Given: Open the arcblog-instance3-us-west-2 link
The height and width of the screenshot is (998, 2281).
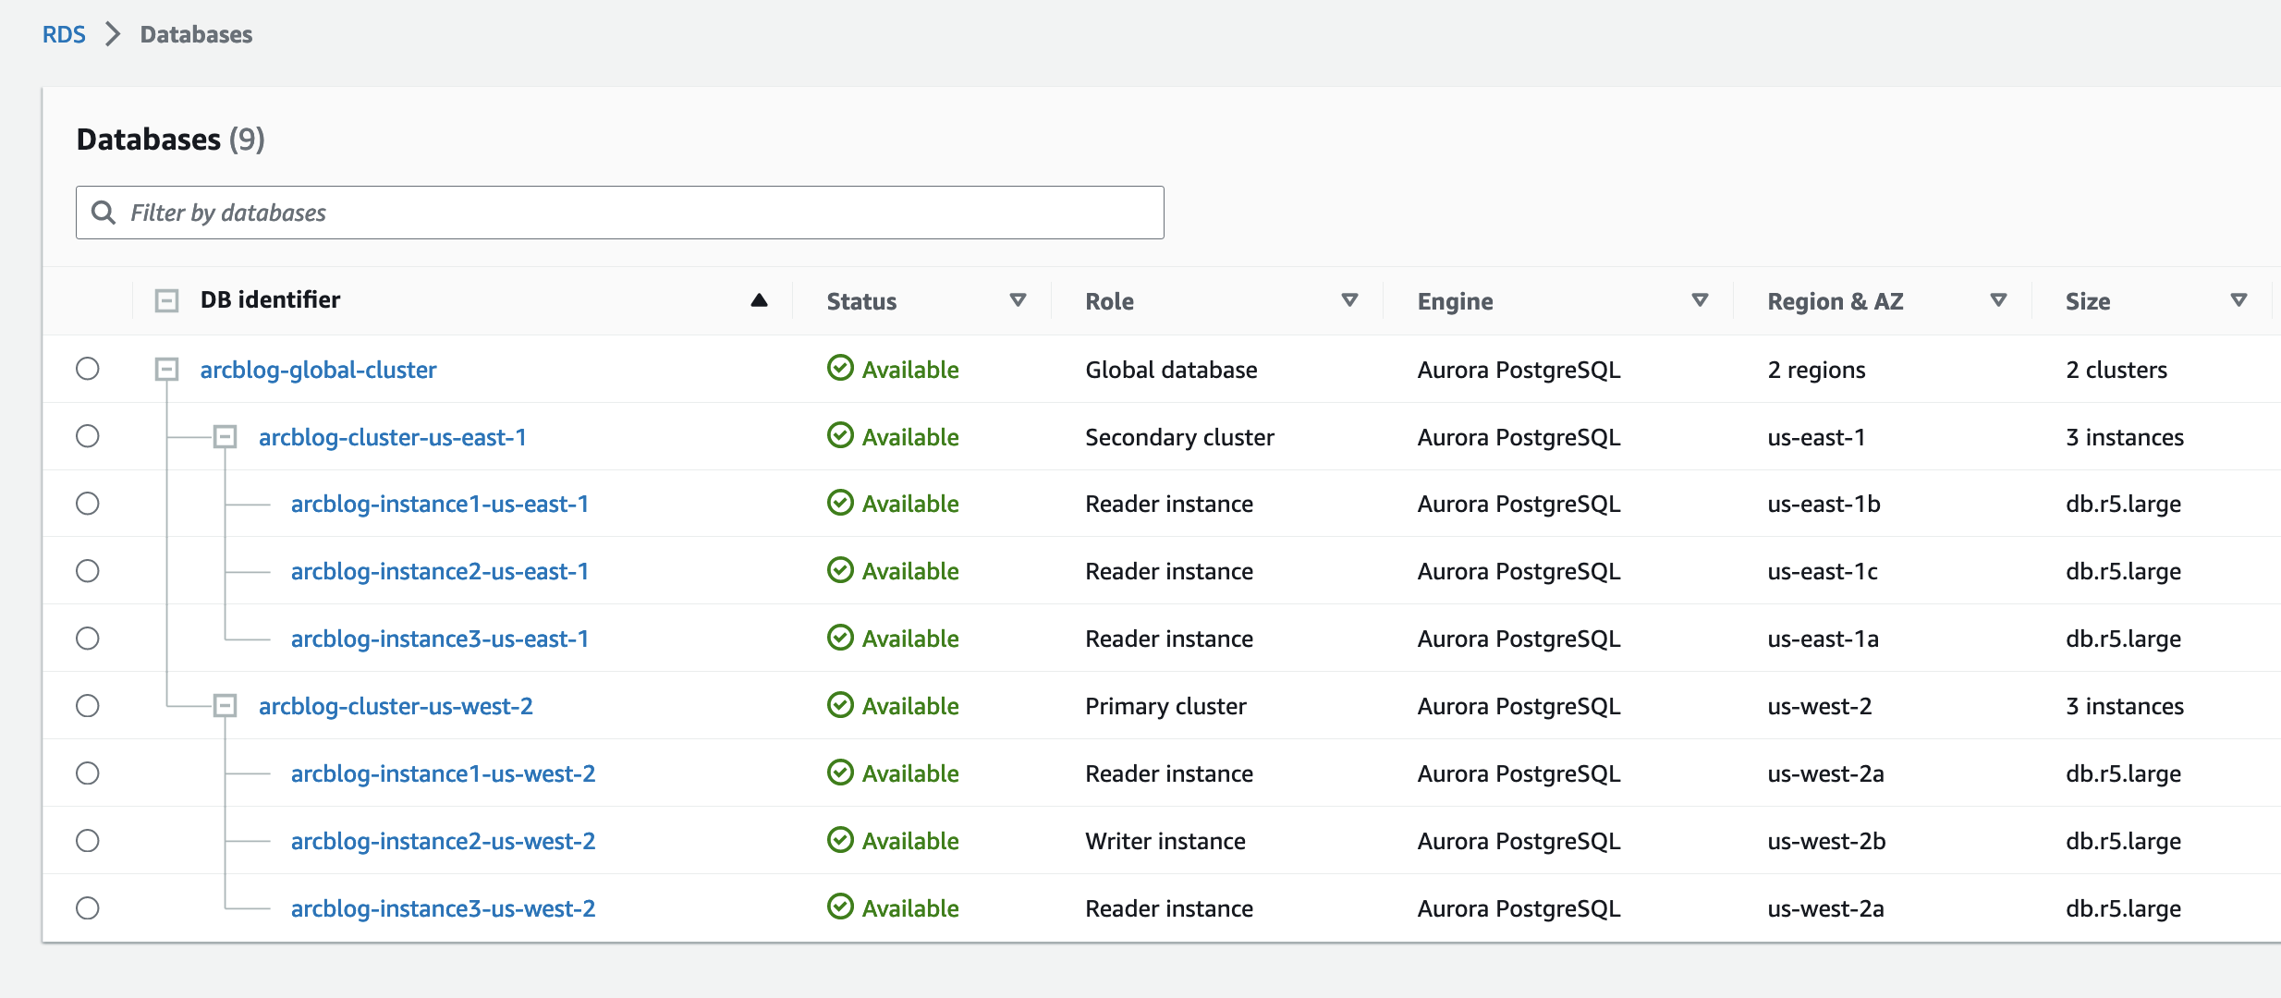Looking at the screenshot, I should tap(443, 908).
